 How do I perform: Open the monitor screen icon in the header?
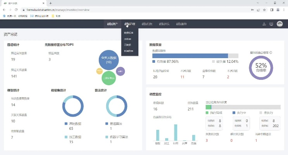(271, 24)
